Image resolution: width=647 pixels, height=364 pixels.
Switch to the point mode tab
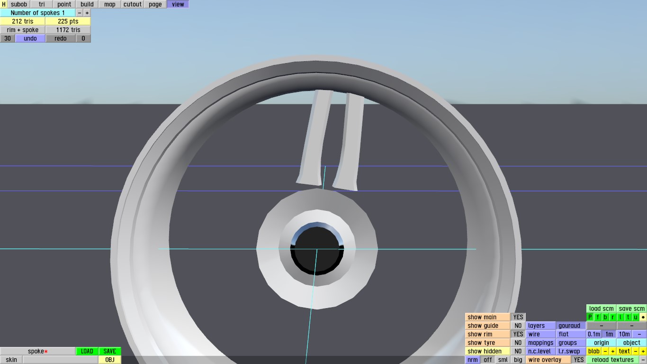[x=64, y=4]
